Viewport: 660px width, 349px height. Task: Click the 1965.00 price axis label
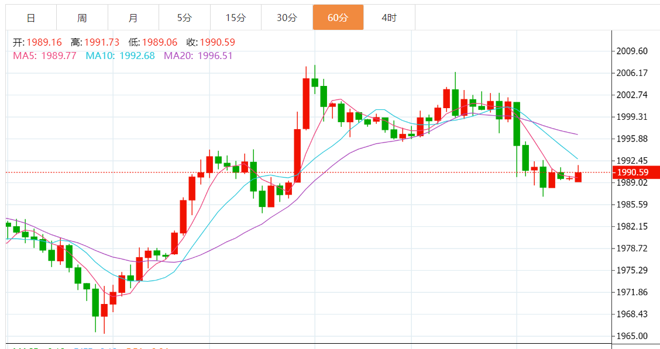pyautogui.click(x=632, y=336)
